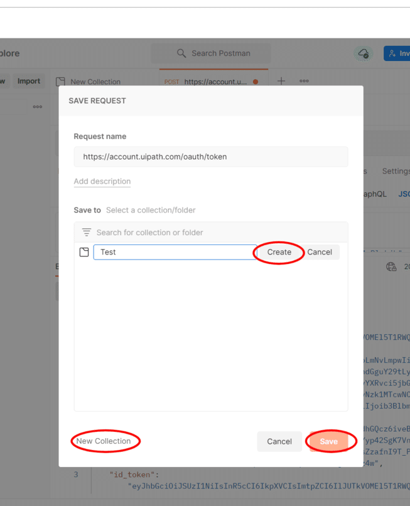
Task: Click the collection name field containing Test
Action: [x=175, y=252]
